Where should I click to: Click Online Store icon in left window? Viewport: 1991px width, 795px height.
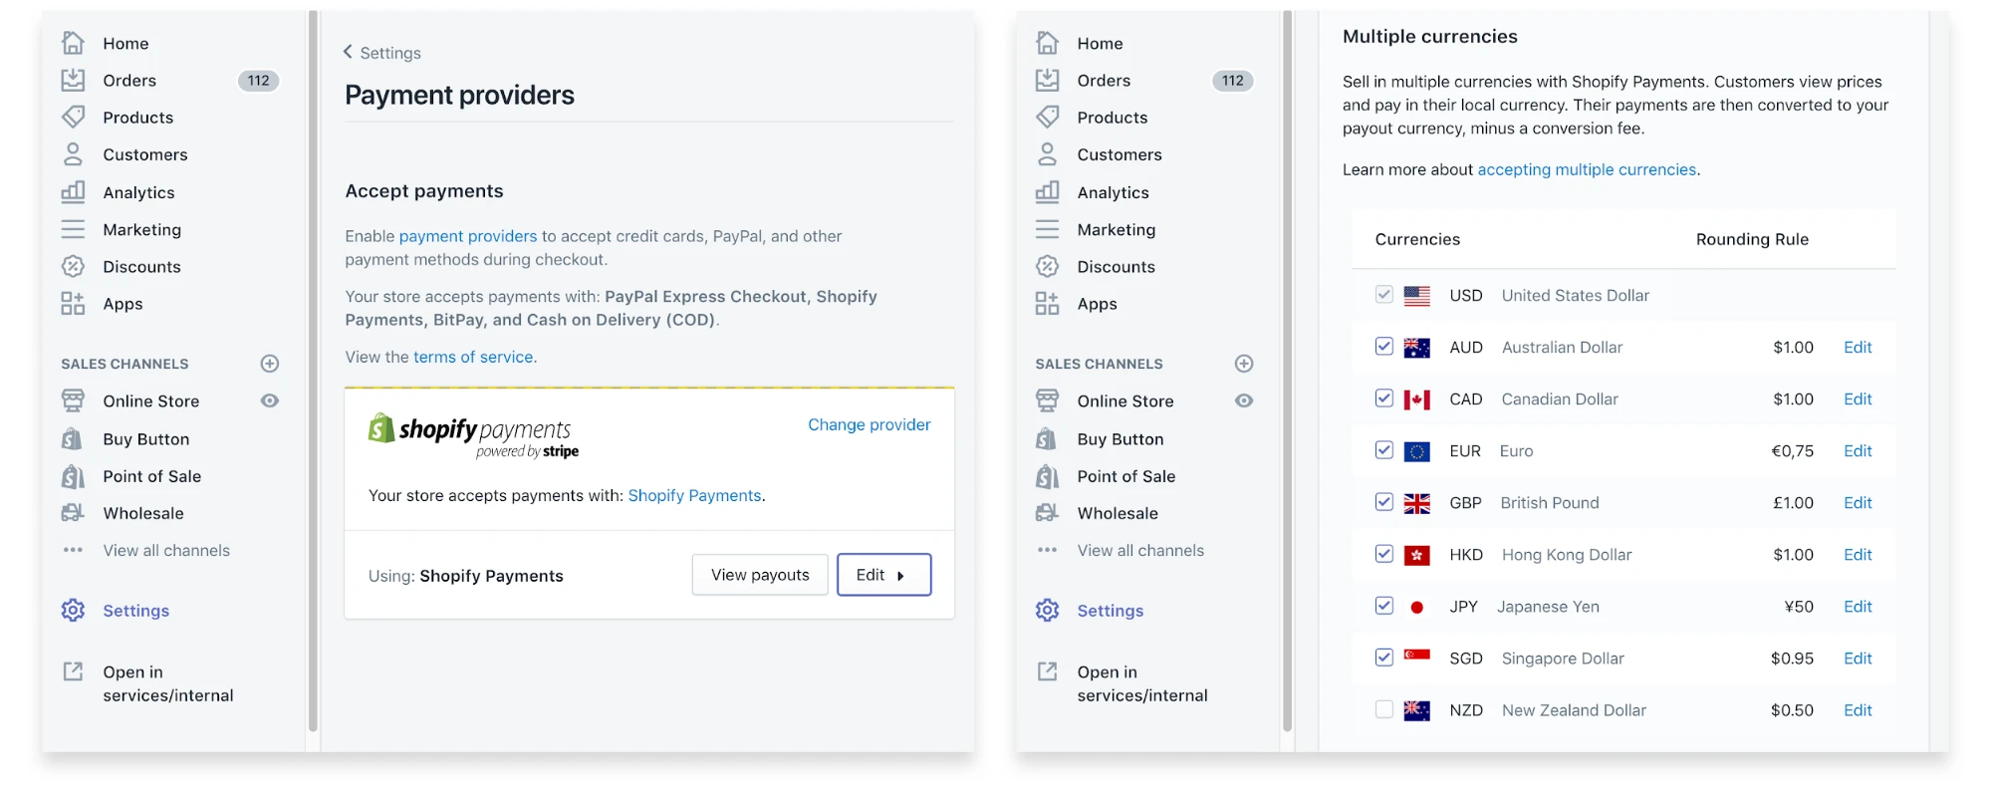[73, 400]
